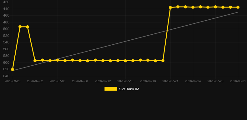
Task: Click the 620 y-axis value label
Action: pyautogui.click(x=6, y=69)
